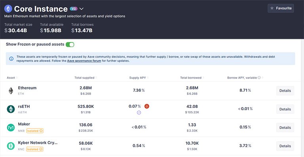Viewport: 304px width, 157px height.
Task: Click the purple check icon under rsETH supply APY
Action: [139, 112]
